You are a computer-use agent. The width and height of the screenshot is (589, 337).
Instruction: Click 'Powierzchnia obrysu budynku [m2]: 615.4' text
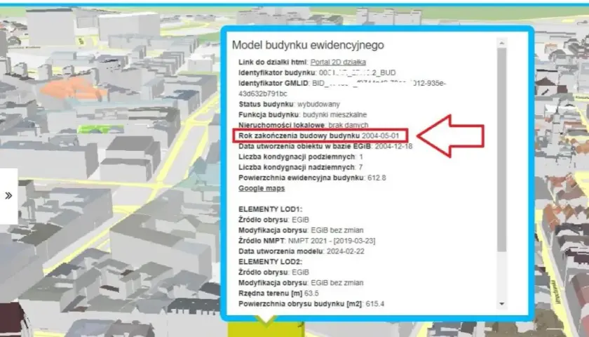click(x=311, y=304)
